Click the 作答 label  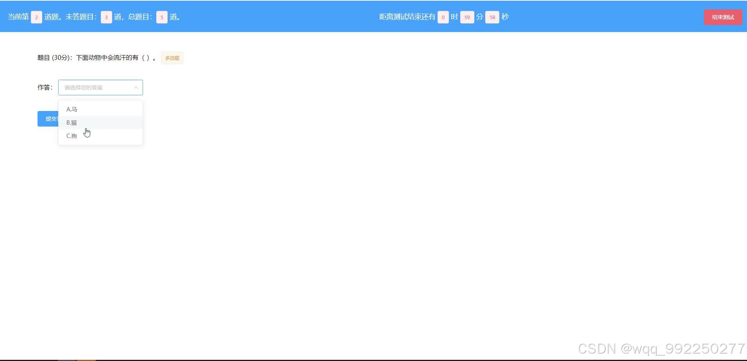(45, 88)
